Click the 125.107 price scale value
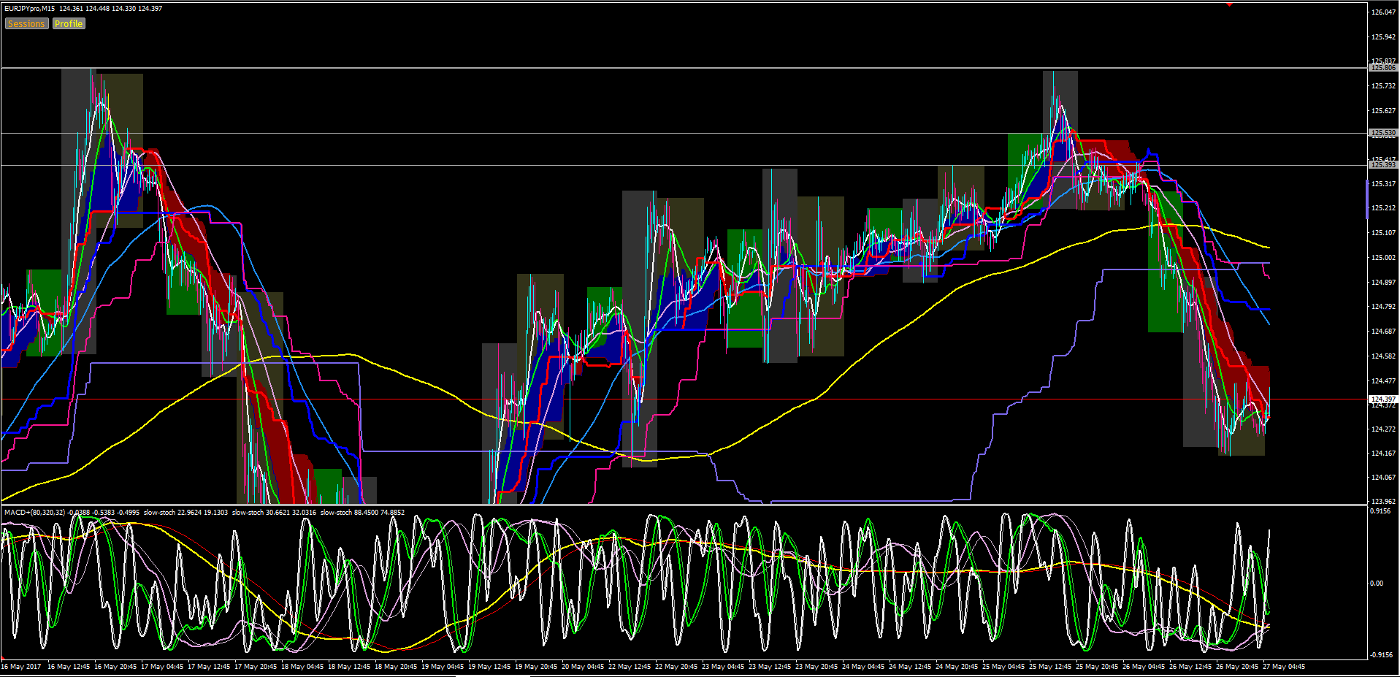 coord(1383,233)
